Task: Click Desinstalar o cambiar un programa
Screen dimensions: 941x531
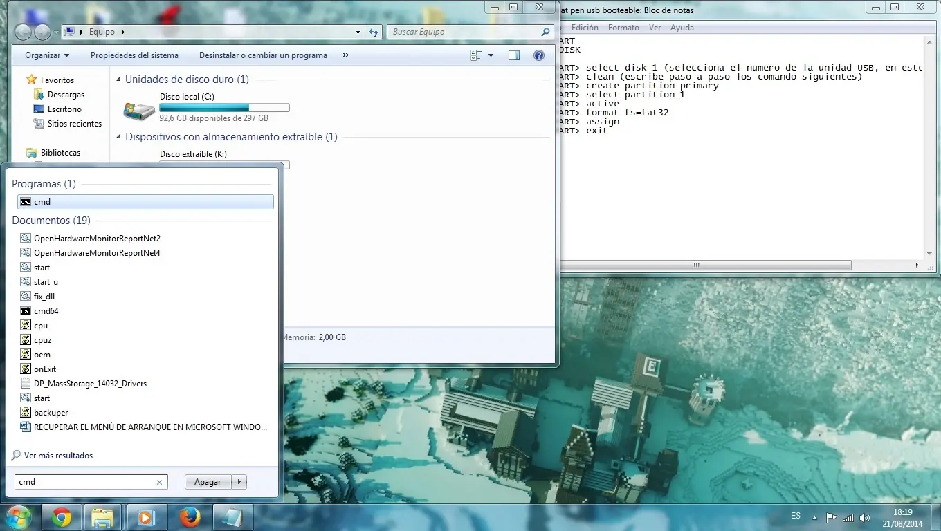Action: point(263,55)
